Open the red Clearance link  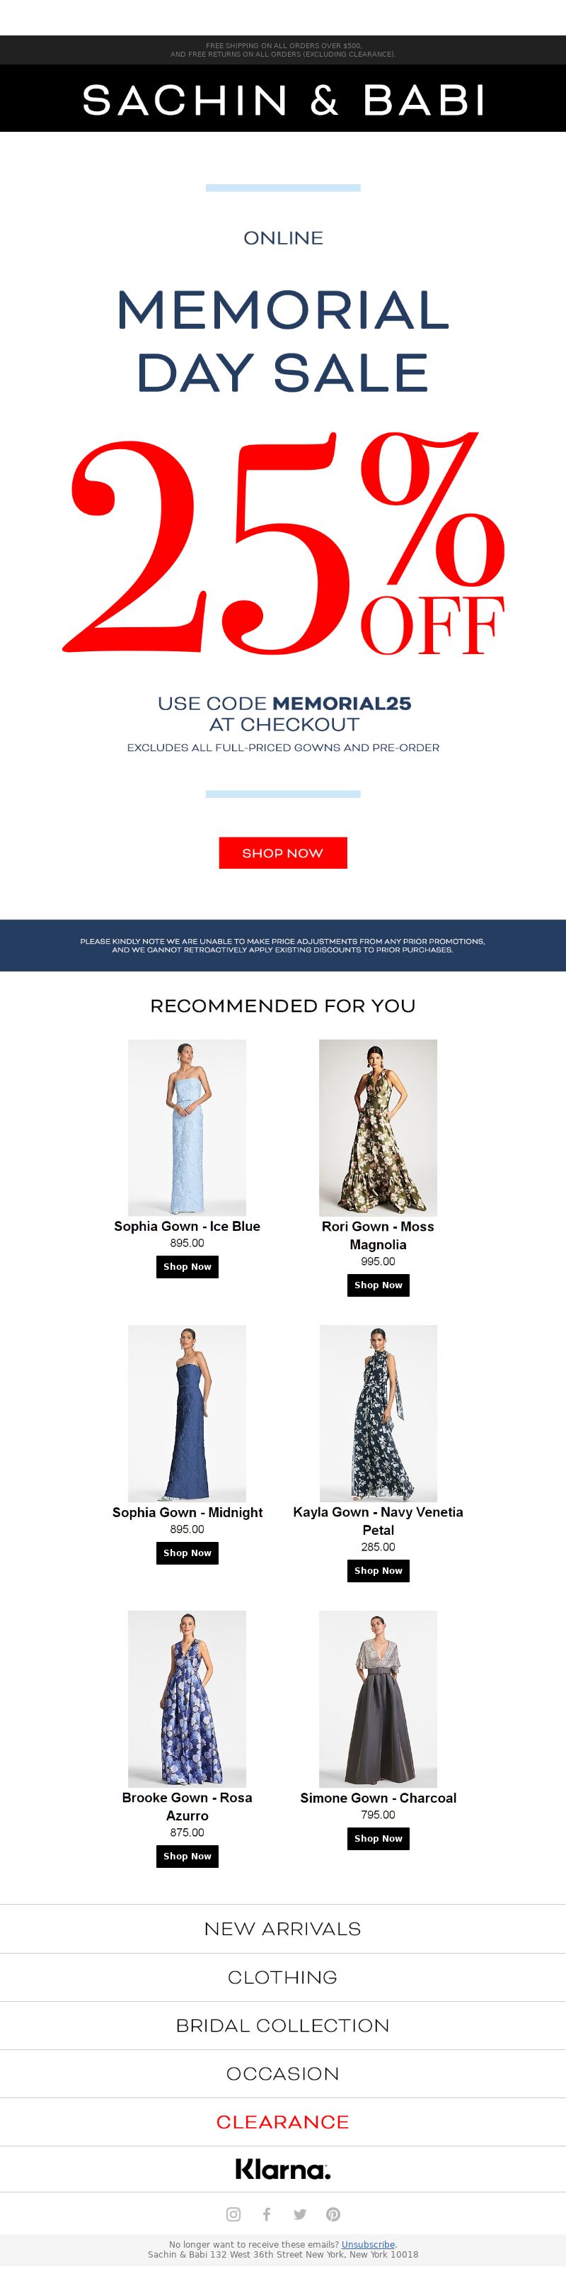point(283,2122)
